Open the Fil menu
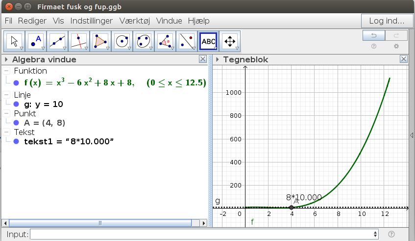Viewport: 415px width, 241px height. click(x=8, y=21)
